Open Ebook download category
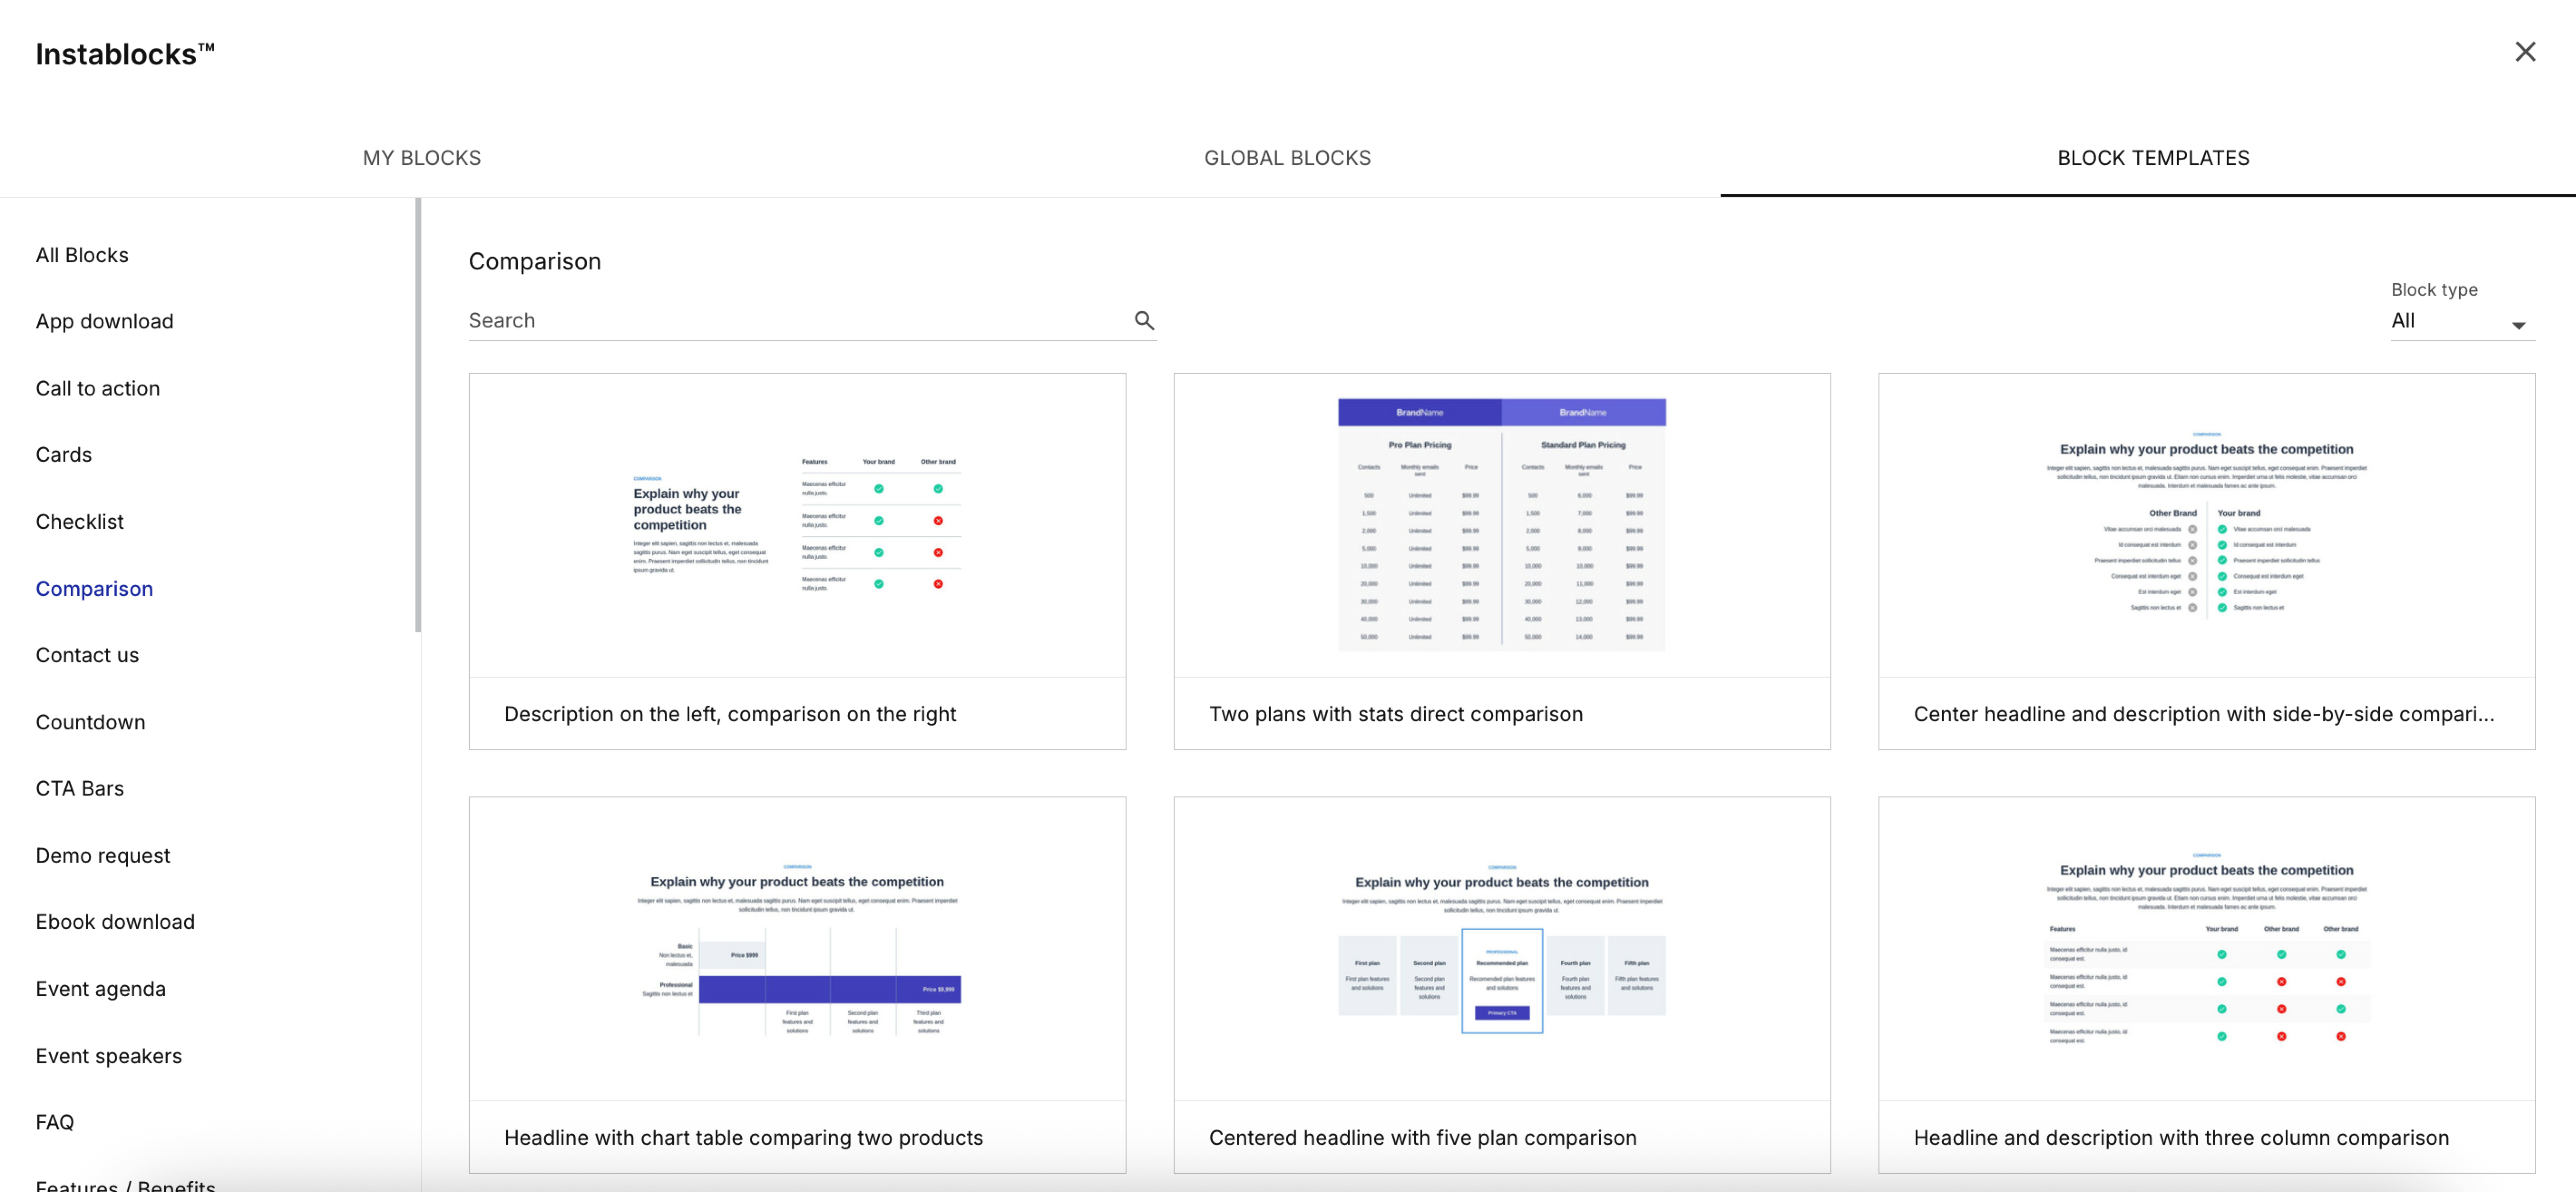 (116, 922)
